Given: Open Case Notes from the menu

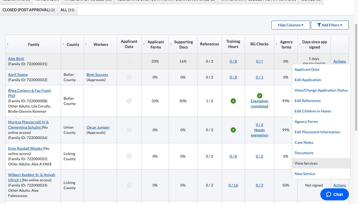Looking at the screenshot, I should coord(321,142).
